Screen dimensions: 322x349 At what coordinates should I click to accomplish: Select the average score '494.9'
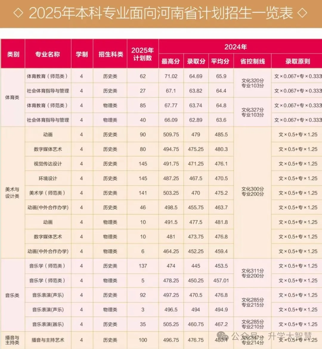pos(221,310)
